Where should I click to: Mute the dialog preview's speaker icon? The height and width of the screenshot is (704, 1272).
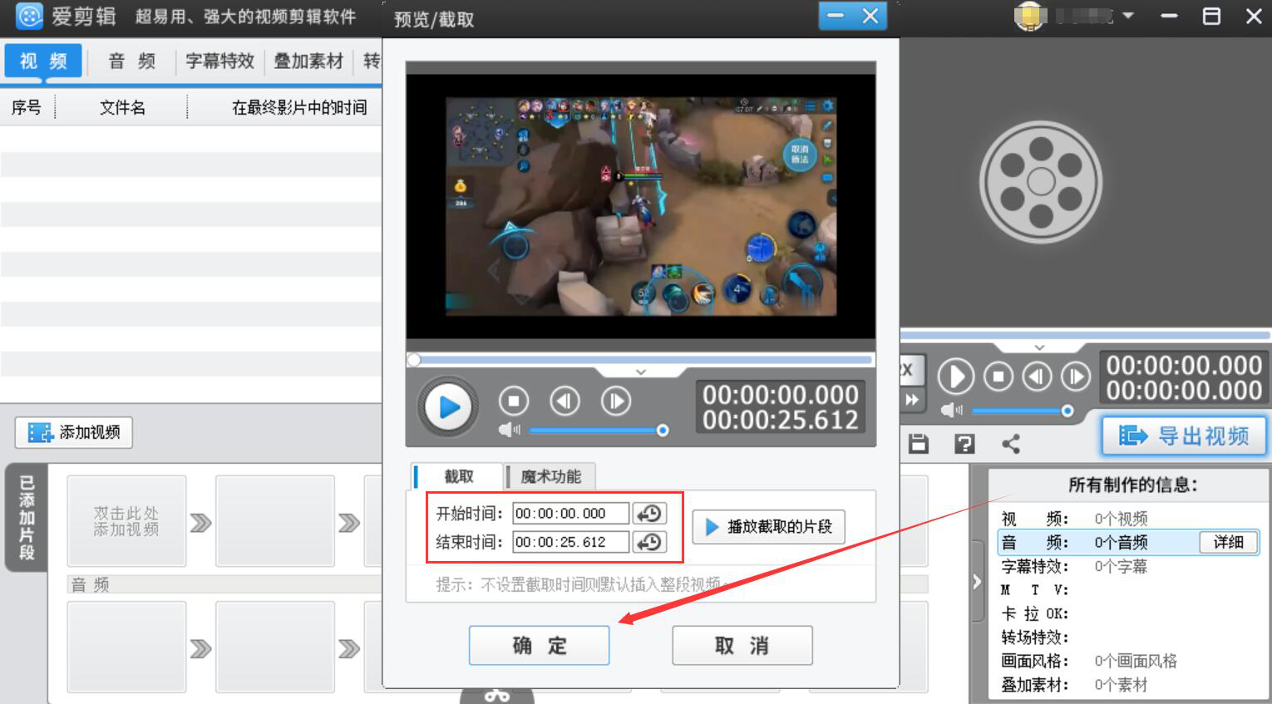click(x=509, y=430)
